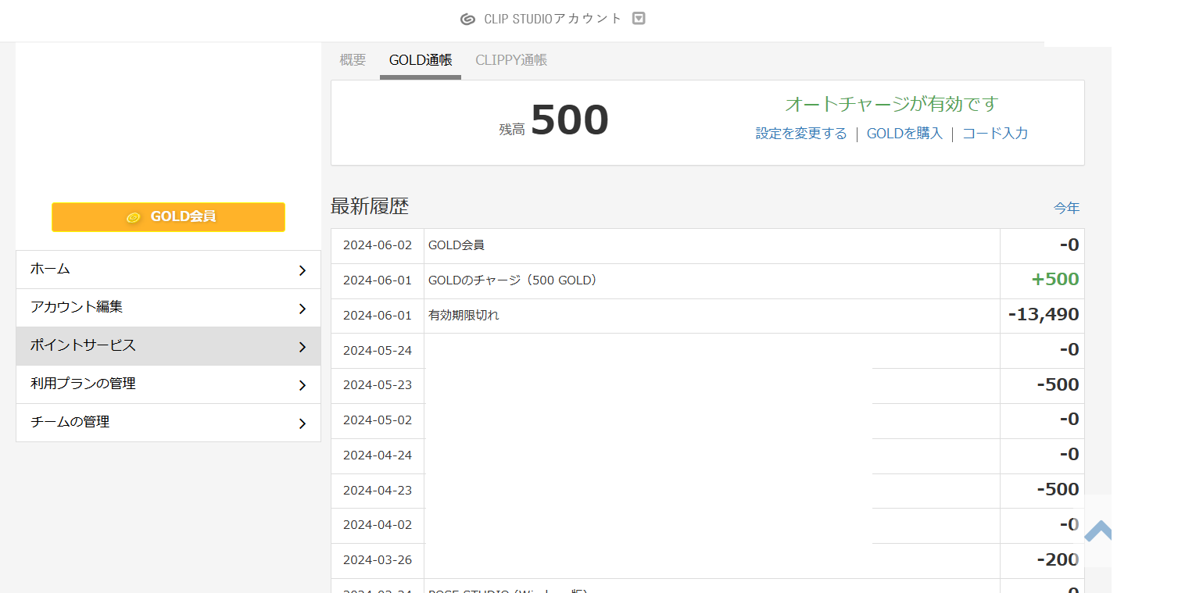Click the chevron beside チームの管理
1178x593 pixels.
[x=303, y=423]
